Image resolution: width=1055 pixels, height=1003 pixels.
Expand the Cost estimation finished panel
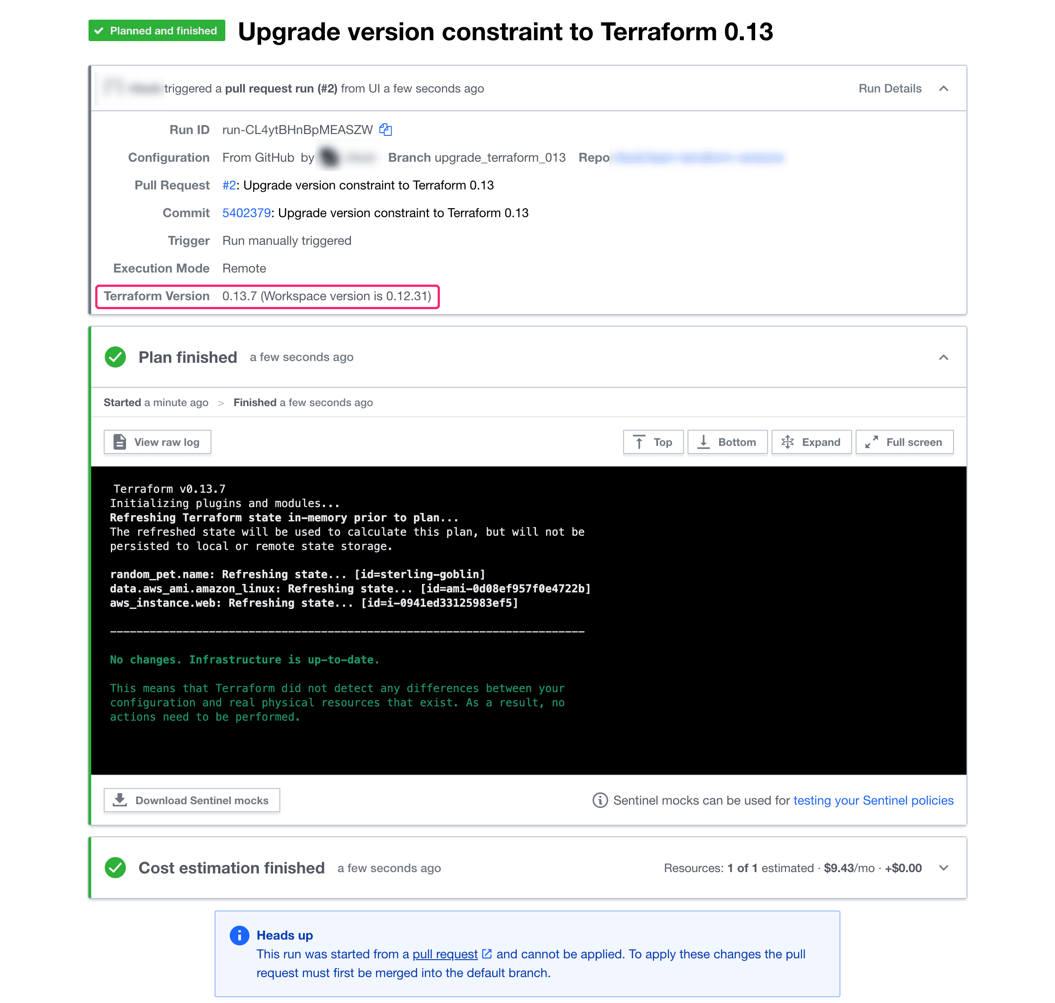943,867
